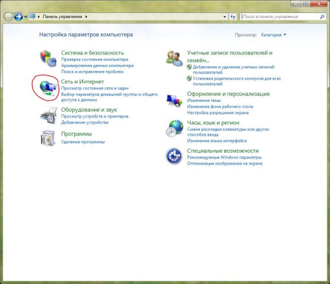Open Сеть и Интернет category
The height and width of the screenshot is (284, 330).
pyautogui.click(x=82, y=81)
